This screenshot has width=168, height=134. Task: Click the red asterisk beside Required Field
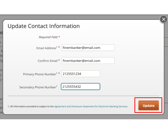coord(59,37)
